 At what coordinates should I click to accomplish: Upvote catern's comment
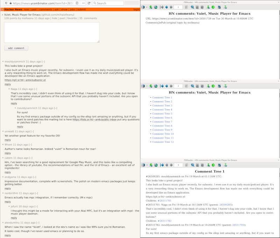point(3,157)
